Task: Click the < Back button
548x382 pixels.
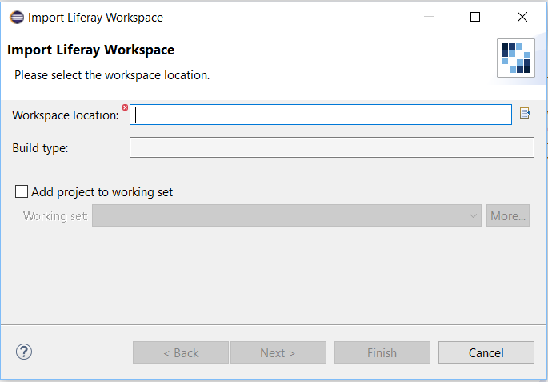Action: tap(181, 352)
